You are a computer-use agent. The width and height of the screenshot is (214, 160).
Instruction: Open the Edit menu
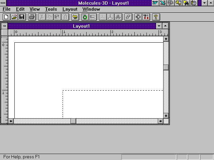click(20, 9)
